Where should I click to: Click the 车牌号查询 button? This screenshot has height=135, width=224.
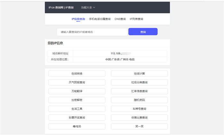click(139, 109)
